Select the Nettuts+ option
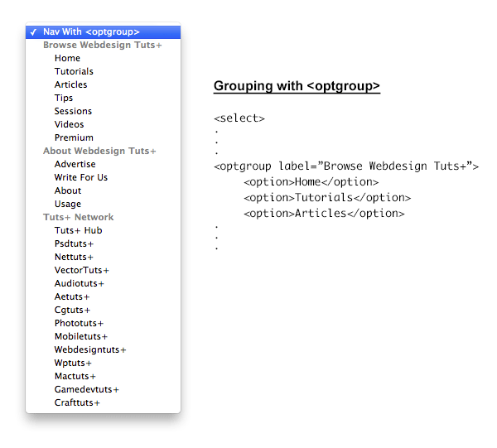 point(103,257)
